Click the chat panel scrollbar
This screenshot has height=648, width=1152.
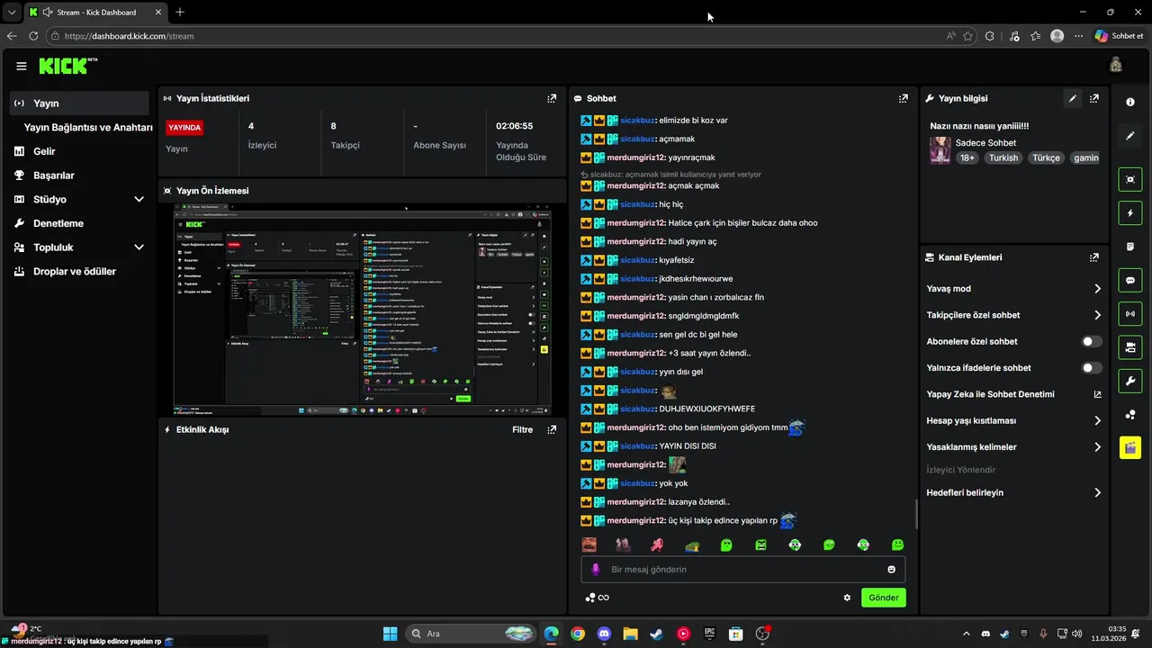916,515
